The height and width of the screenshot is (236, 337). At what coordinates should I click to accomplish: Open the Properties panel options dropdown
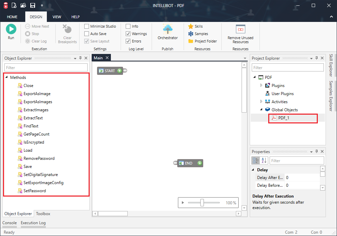coord(311,152)
